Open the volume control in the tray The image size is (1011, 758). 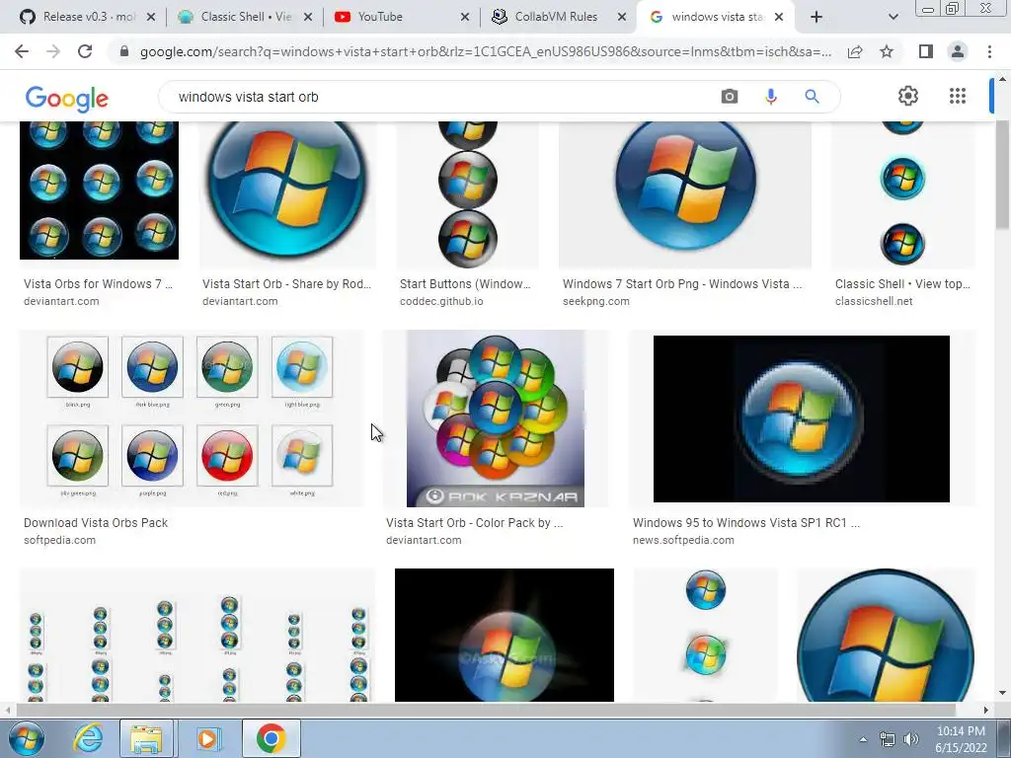[x=911, y=739]
